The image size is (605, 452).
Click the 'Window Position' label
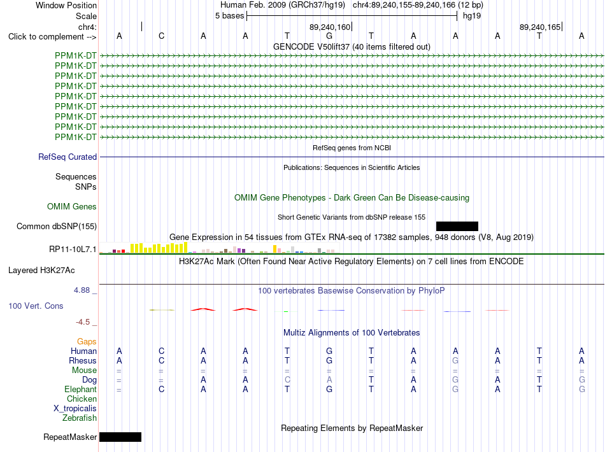pyautogui.click(x=66, y=5)
